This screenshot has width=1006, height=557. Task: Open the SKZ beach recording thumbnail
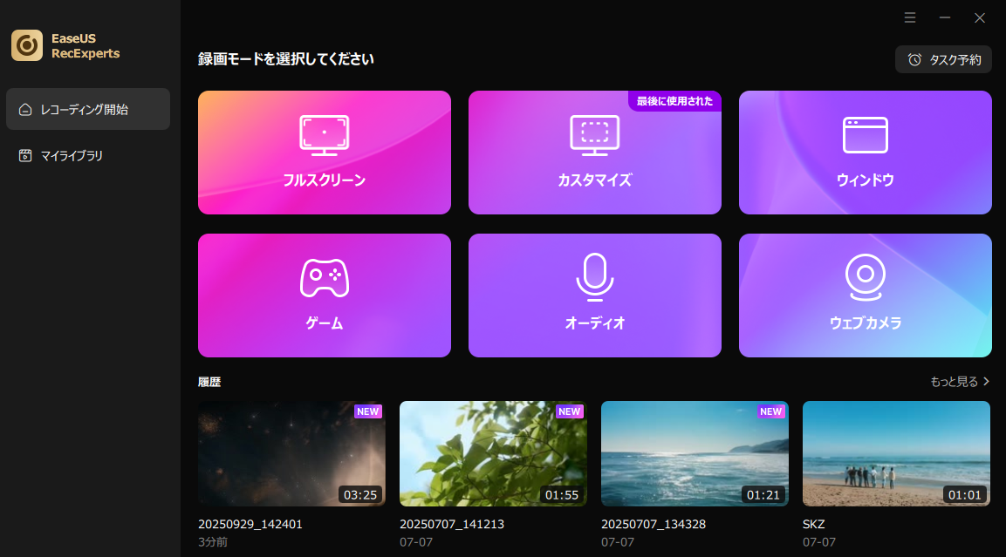[x=896, y=453]
